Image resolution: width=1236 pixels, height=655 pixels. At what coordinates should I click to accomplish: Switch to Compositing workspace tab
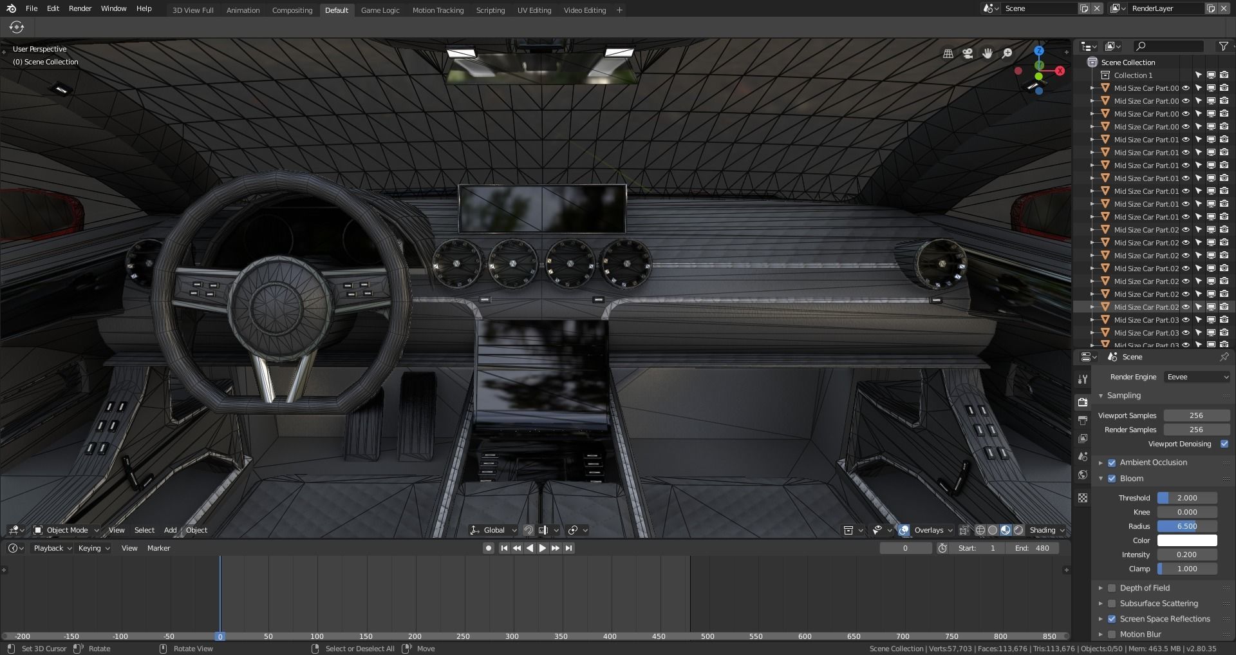click(292, 10)
